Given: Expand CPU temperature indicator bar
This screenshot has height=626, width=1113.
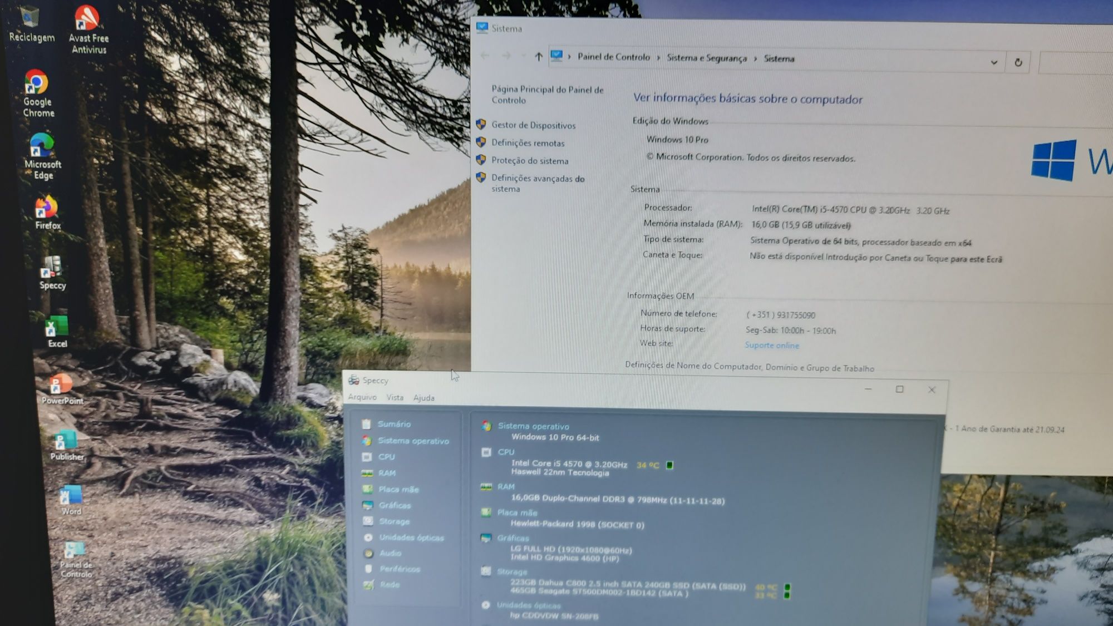Looking at the screenshot, I should coord(671,465).
